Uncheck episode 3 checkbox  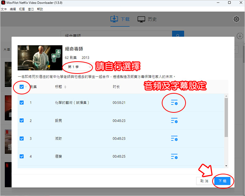(x=22, y=138)
